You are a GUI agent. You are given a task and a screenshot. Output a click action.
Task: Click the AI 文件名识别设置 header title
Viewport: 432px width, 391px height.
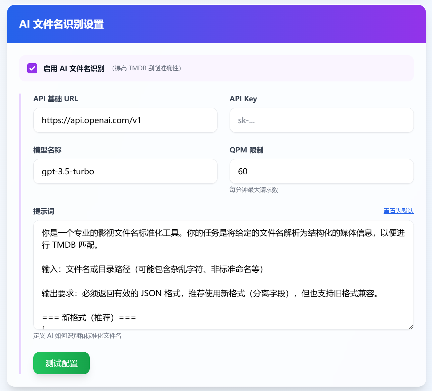(x=62, y=24)
